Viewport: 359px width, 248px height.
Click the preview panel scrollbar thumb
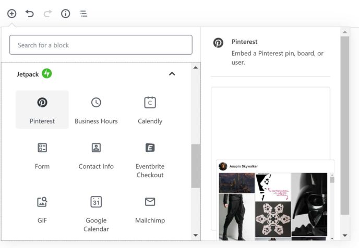[345, 125]
